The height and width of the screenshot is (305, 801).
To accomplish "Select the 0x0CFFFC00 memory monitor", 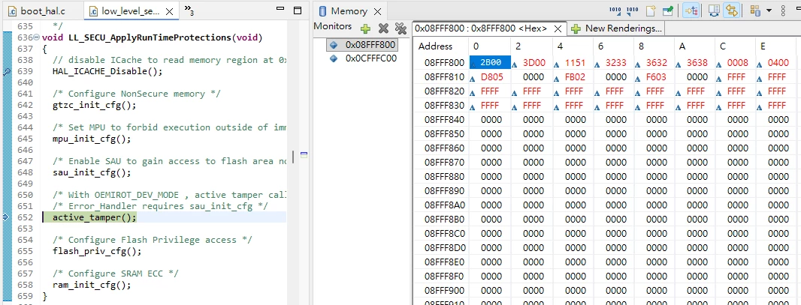I will (x=361, y=58).
